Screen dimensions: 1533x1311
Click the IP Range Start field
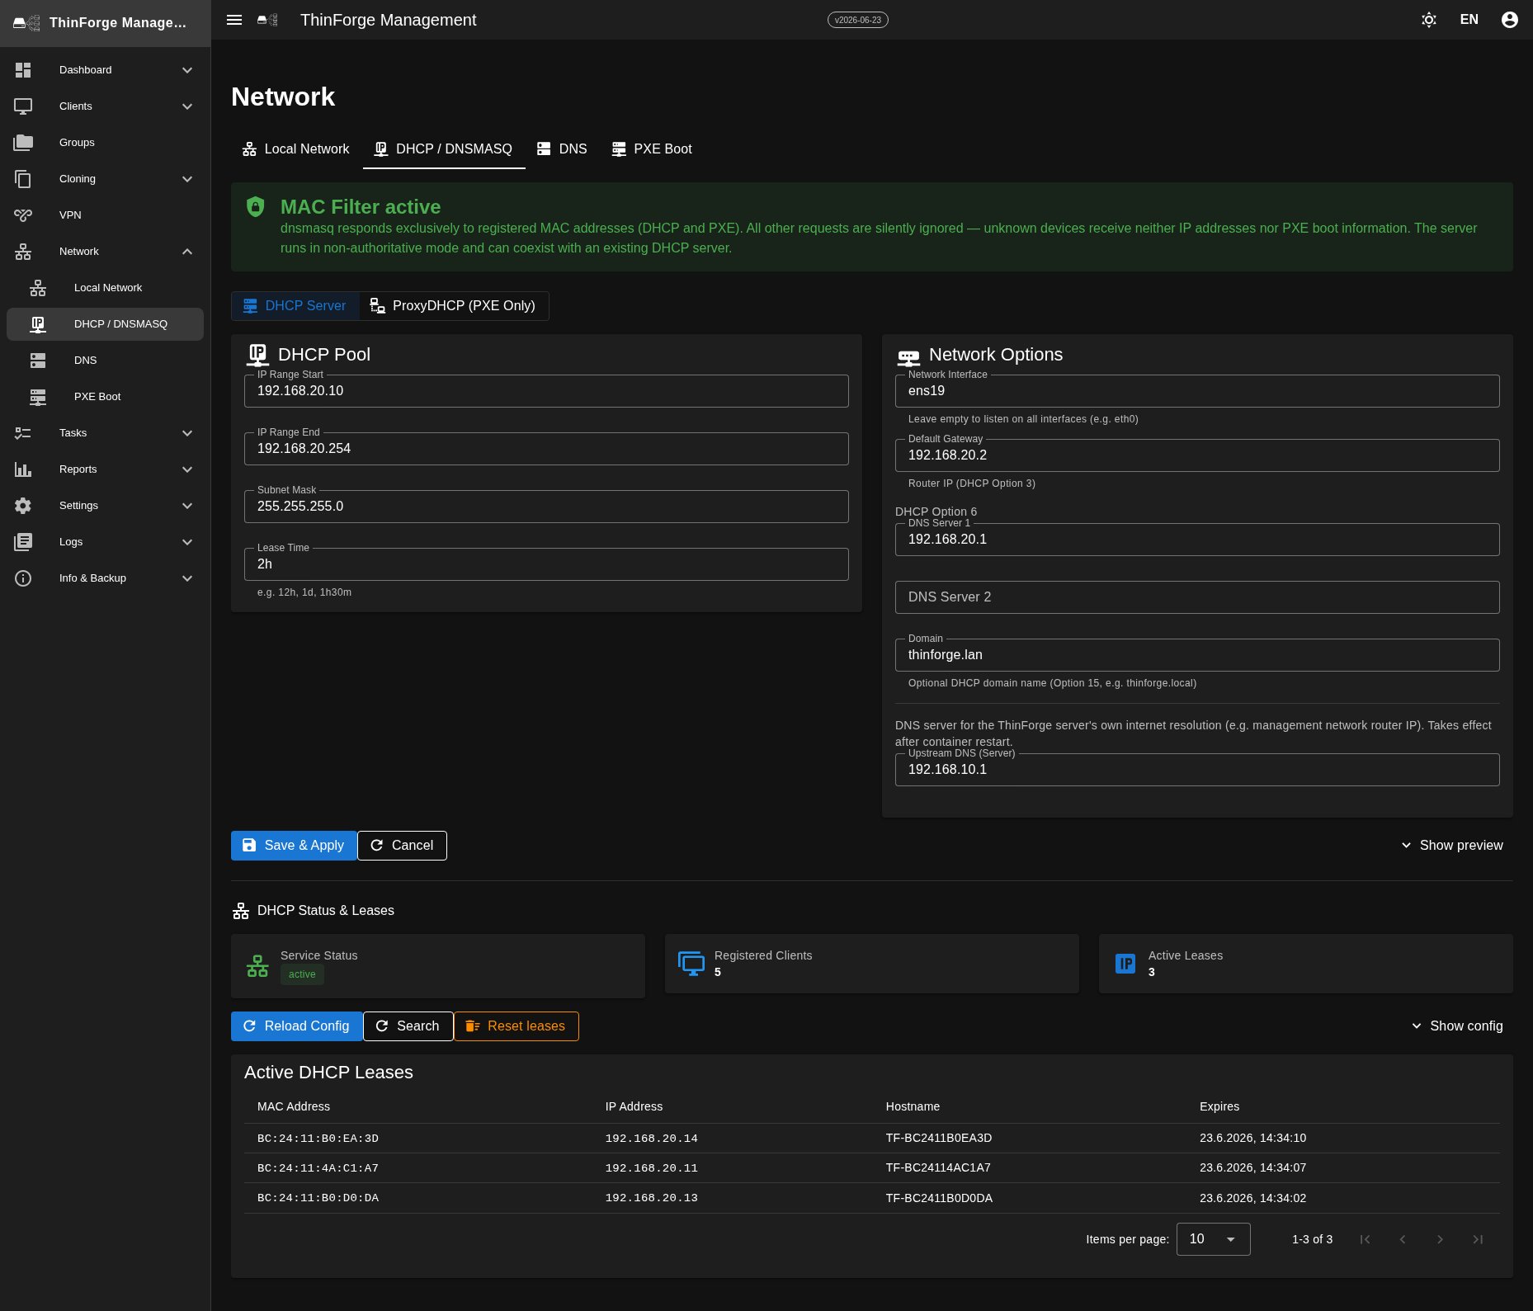coord(546,391)
